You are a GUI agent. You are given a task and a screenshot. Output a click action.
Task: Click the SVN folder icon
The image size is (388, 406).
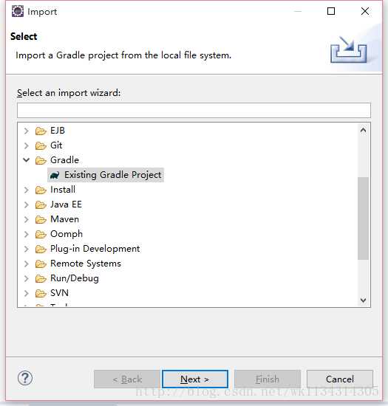pyautogui.click(x=41, y=293)
